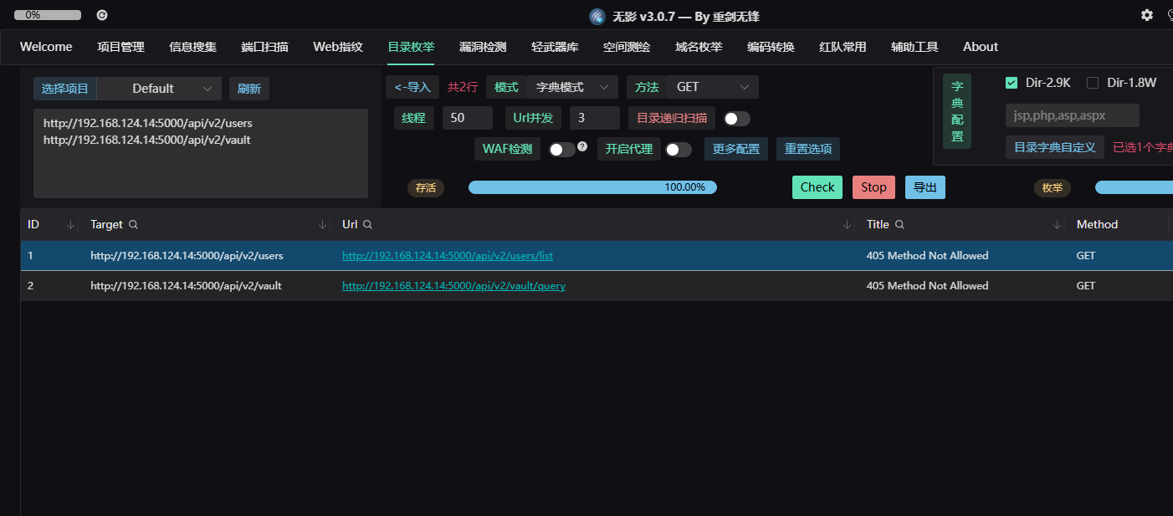Click the 已选1个字典 status text
The height and width of the screenshot is (516, 1173).
1143,147
